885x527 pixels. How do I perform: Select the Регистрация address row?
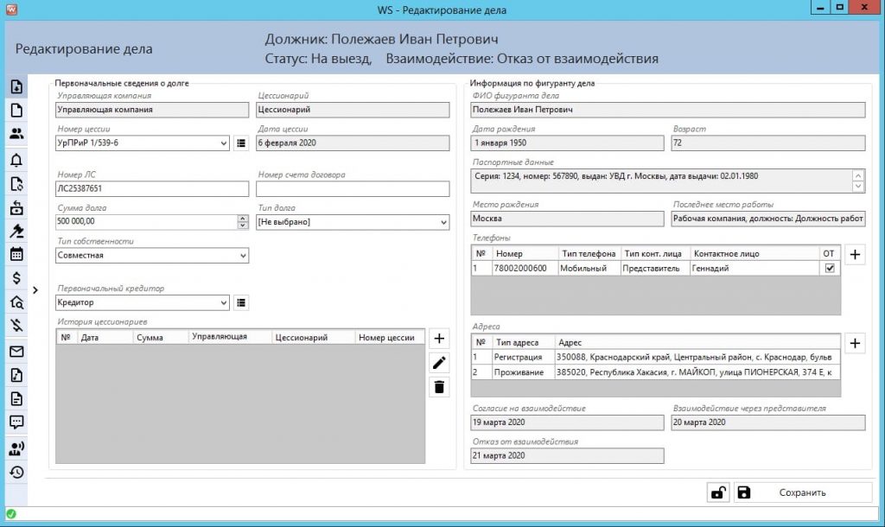[x=655, y=357]
